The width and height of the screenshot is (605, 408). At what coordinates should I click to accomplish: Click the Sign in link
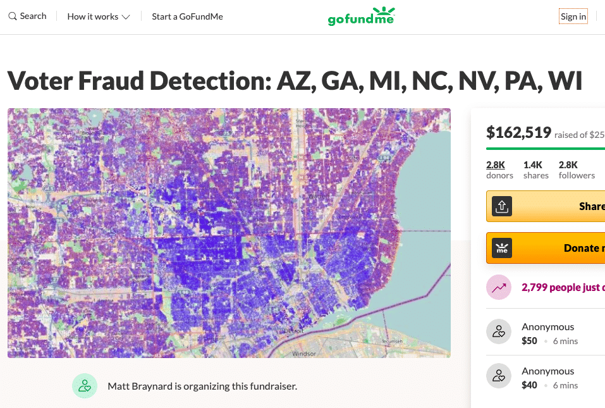573,16
